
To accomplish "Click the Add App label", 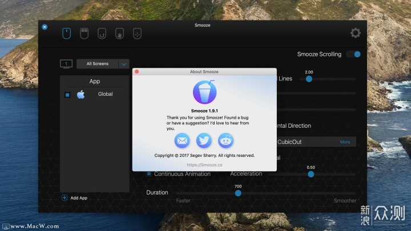I will pos(79,198).
